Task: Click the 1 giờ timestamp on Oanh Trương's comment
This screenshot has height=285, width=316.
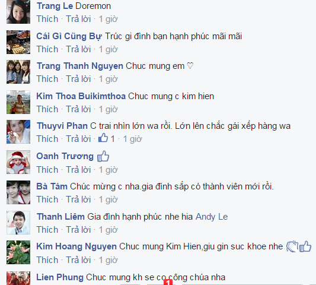Action: [x=108, y=170]
